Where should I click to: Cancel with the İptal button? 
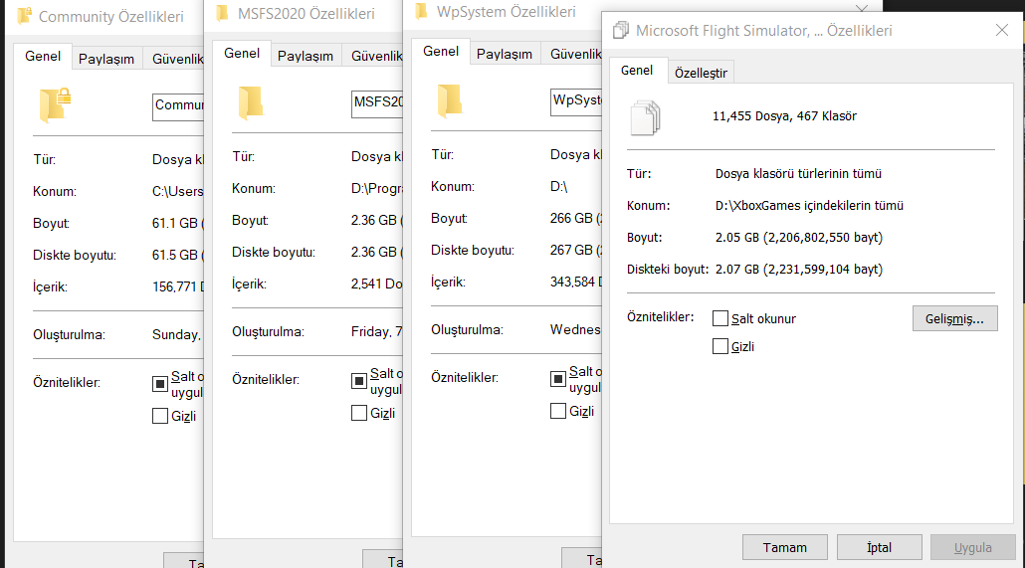click(x=878, y=547)
